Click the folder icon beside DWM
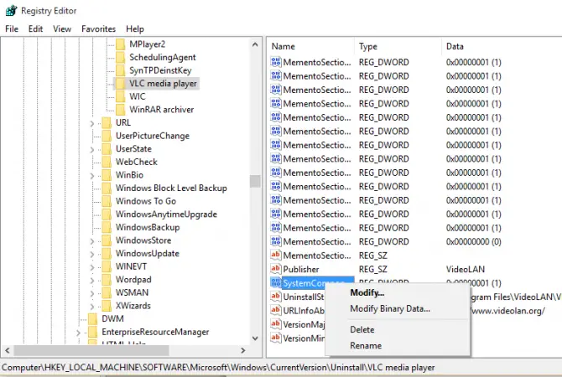Viewport: 562px width, 377px height. click(93, 318)
